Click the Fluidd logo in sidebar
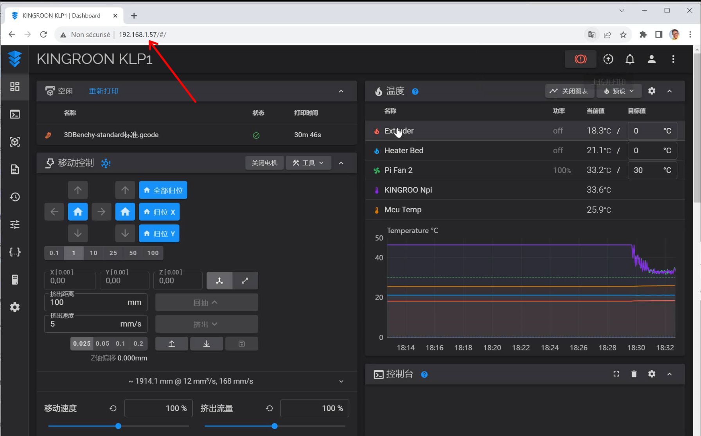Viewport: 701px width, 436px height. coord(14,59)
